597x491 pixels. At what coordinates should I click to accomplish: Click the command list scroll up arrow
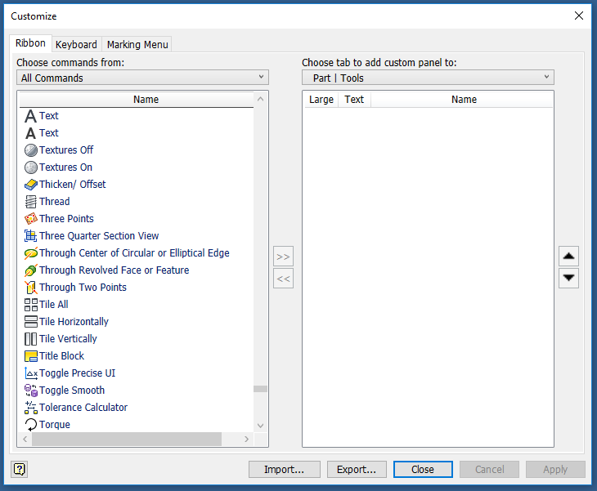pyautogui.click(x=260, y=100)
